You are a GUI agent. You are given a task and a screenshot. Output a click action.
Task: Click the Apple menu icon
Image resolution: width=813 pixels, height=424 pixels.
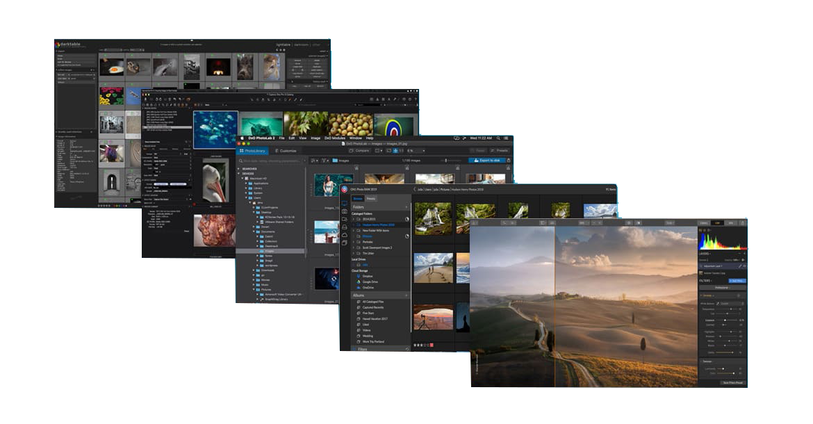point(243,138)
